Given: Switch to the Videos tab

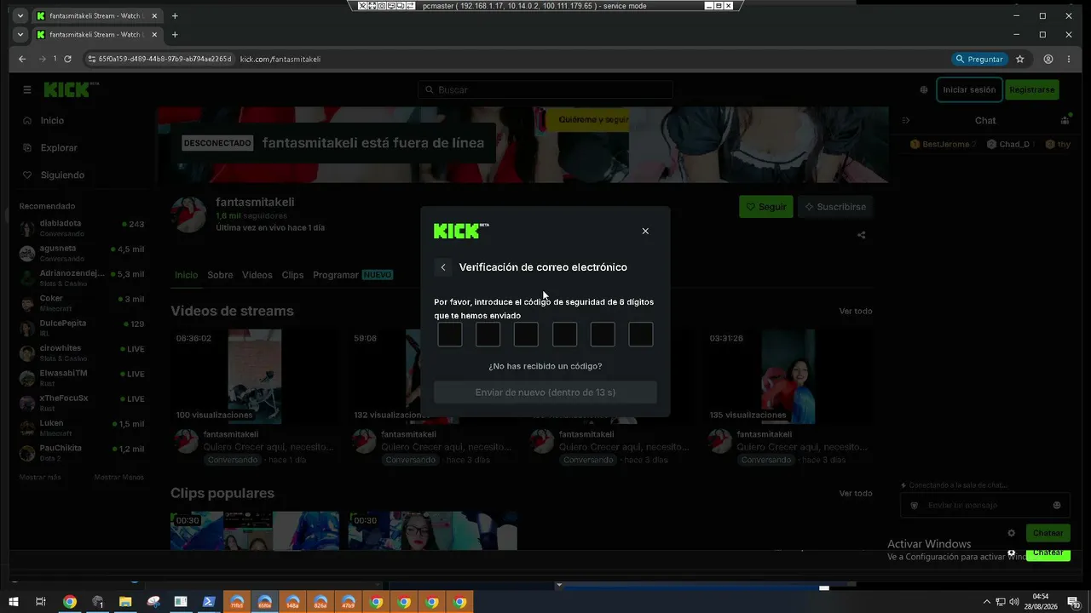Looking at the screenshot, I should tap(257, 275).
